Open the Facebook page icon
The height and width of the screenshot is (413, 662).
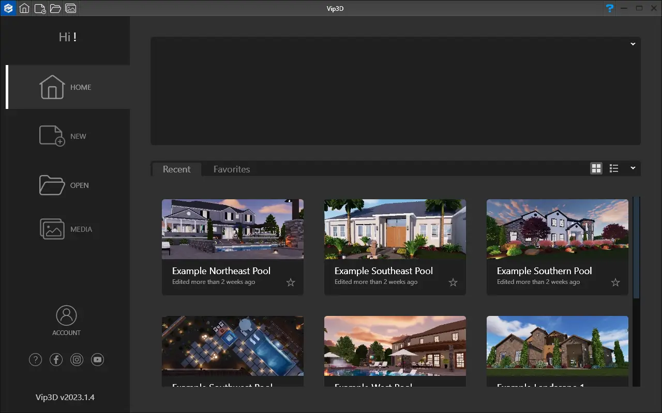tap(56, 359)
